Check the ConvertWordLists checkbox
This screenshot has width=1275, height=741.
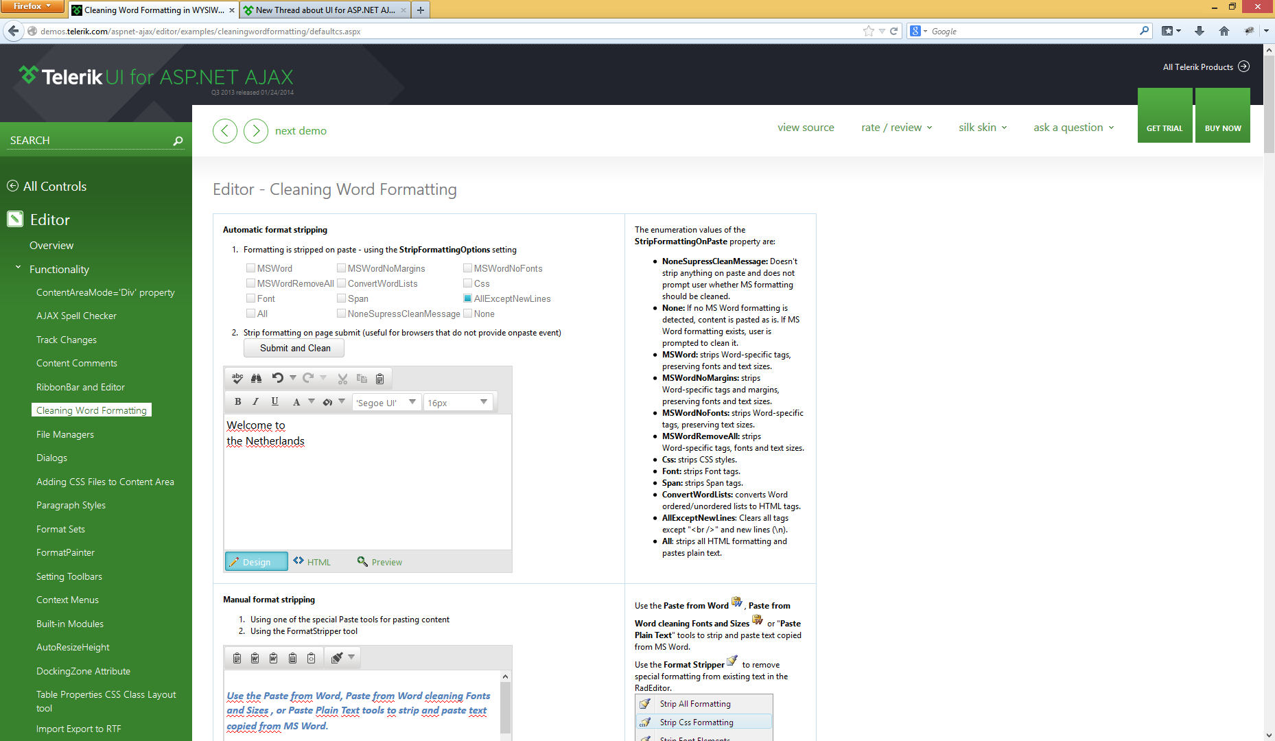[341, 283]
